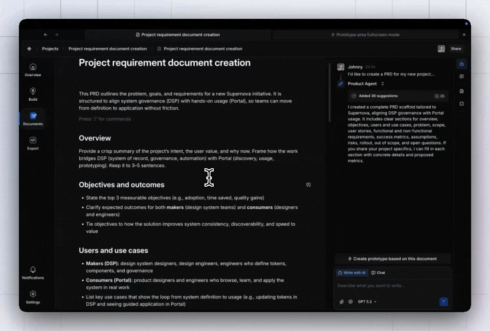Switch to Chat mode
This screenshot has height=331, width=490.
coord(378,273)
